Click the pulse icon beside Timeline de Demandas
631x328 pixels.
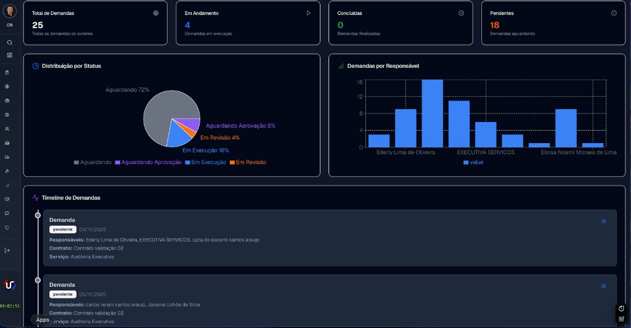[35, 198]
